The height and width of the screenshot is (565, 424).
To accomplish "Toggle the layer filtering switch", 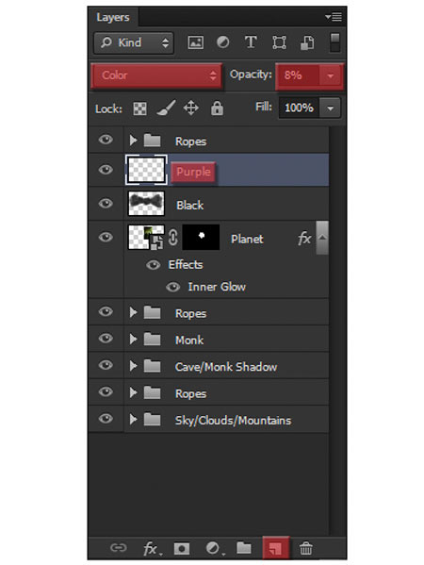I will pyautogui.click(x=334, y=42).
